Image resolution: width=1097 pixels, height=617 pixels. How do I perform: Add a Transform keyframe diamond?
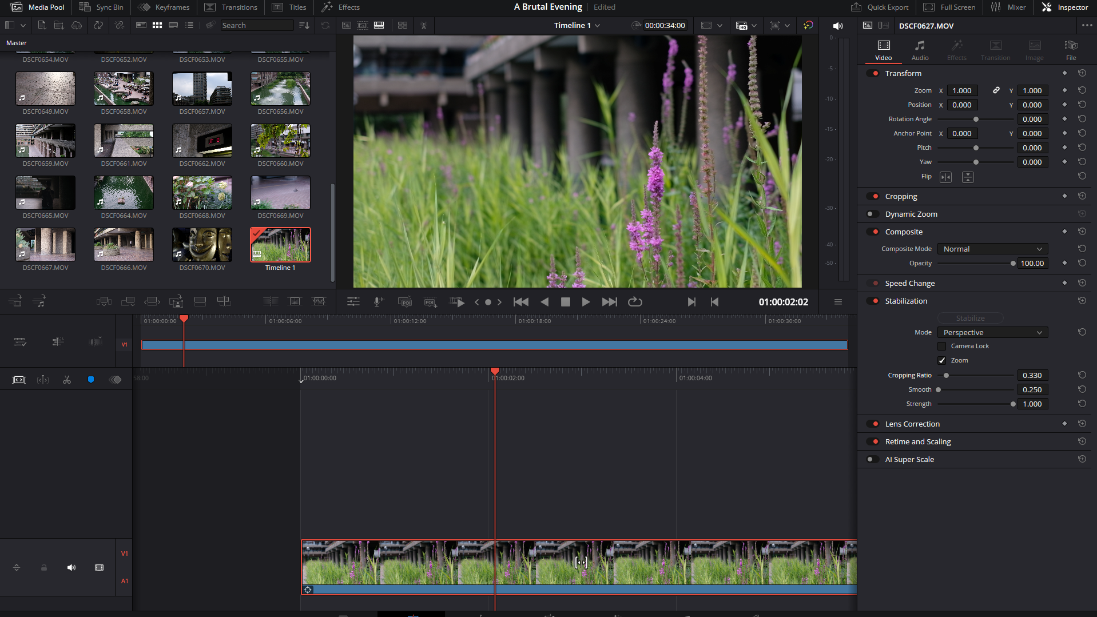coord(1064,73)
